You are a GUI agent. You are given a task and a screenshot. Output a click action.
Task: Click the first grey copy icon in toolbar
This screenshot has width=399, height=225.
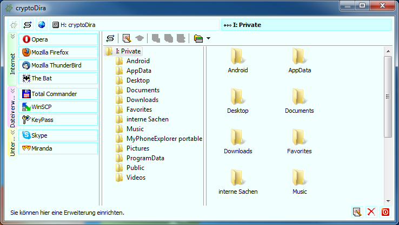point(156,38)
